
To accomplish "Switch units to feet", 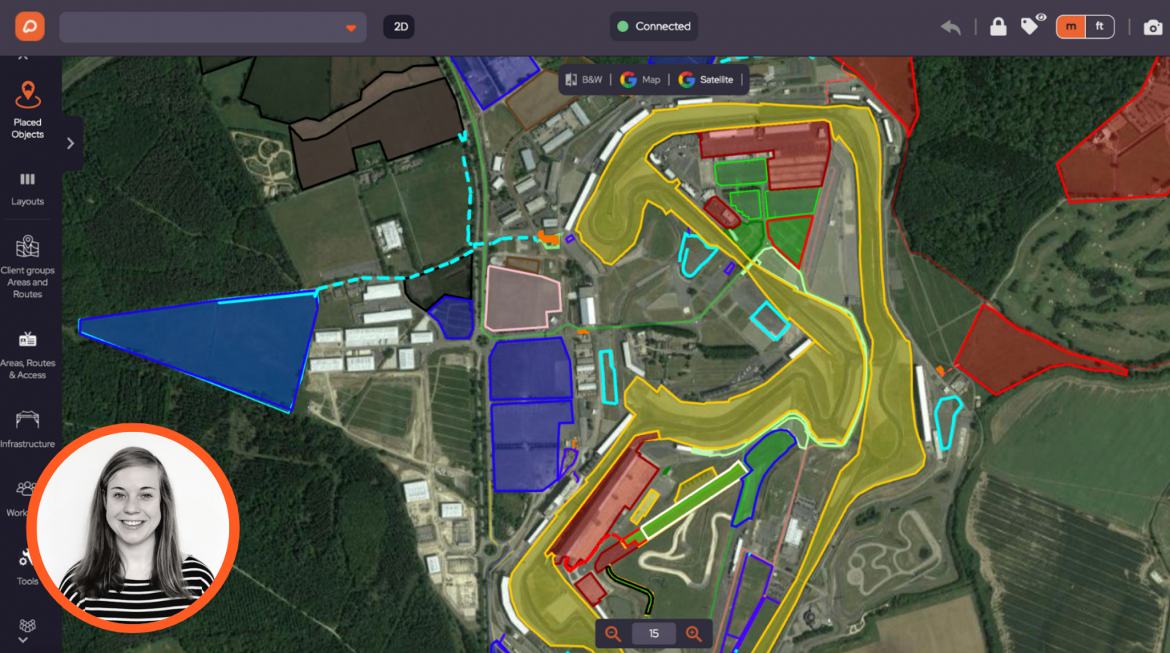I will [x=1099, y=26].
